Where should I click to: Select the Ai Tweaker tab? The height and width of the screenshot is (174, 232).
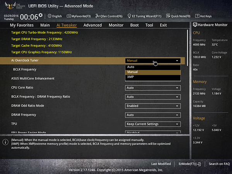click(x=67, y=25)
